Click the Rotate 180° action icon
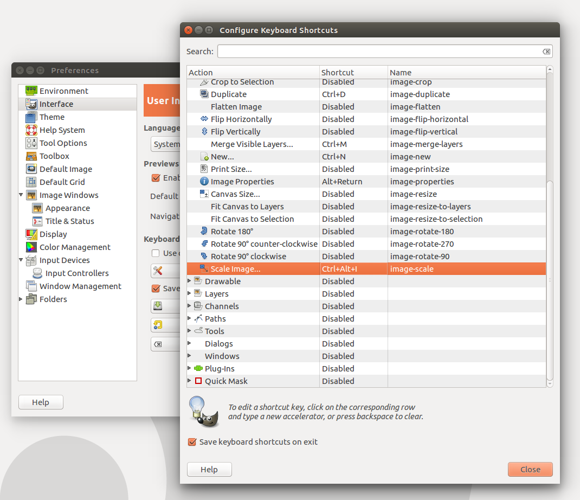Screen dimensions: 580x500 click(x=204, y=232)
